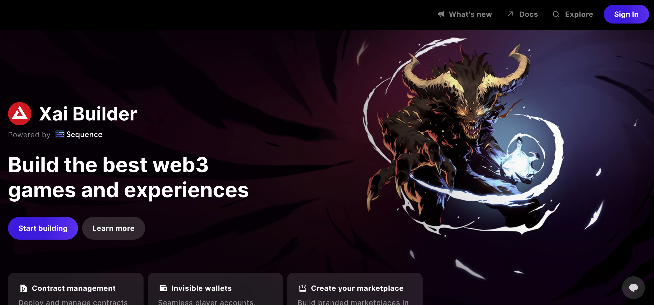Viewport: 654px width, 305px height.
Task: Click the Sequence logo icon
Action: 60,134
